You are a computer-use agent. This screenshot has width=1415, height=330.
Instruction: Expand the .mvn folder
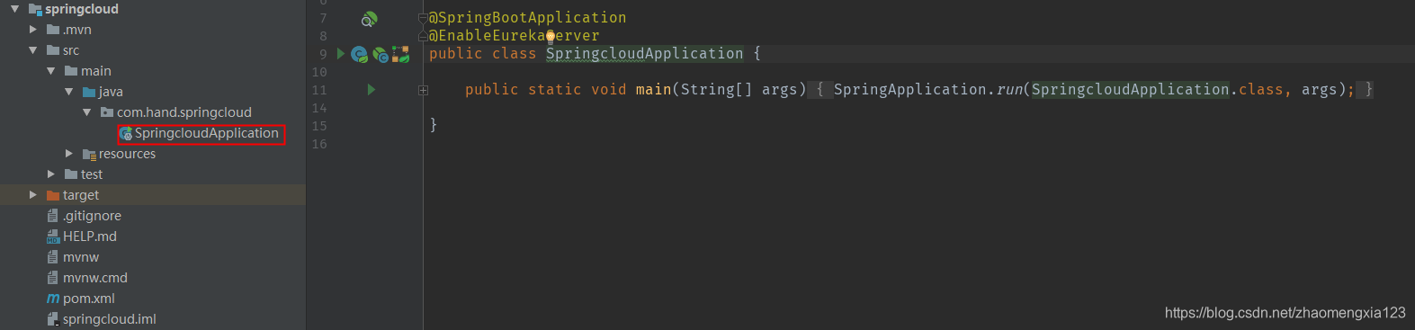[x=33, y=30]
